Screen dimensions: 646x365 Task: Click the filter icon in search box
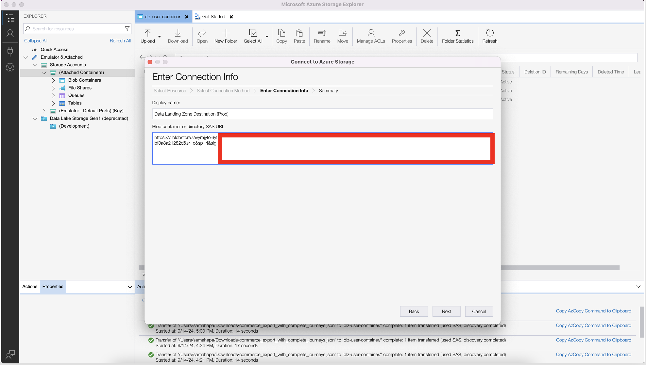coord(127,29)
